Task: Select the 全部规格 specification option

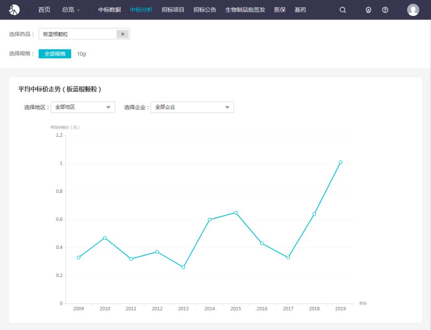Action: (55, 54)
